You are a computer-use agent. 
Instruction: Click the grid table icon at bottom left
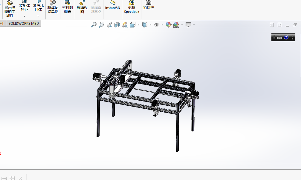tap(12, 178)
